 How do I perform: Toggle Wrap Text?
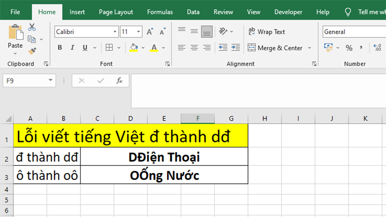coord(267,32)
